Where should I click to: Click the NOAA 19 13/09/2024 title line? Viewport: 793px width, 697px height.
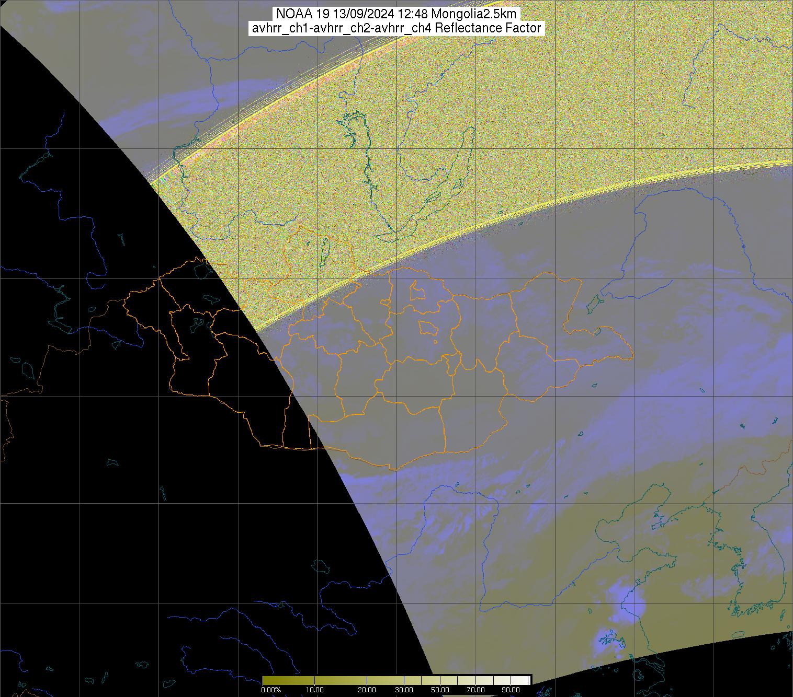(x=396, y=14)
